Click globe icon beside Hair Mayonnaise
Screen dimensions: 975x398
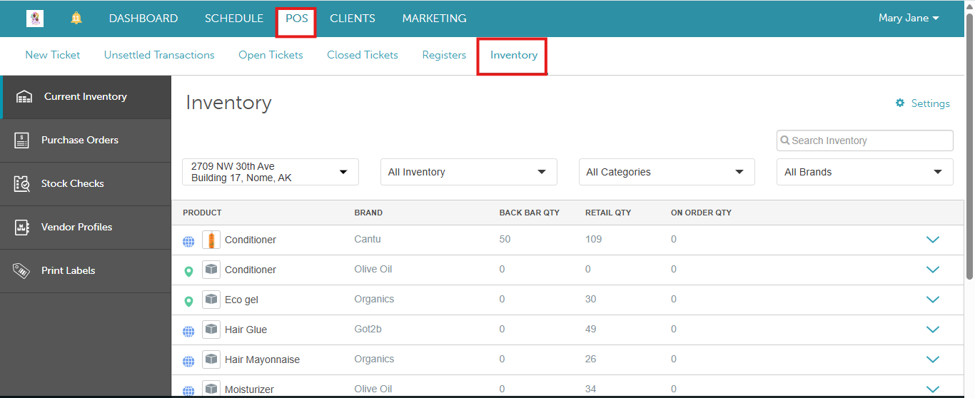188,362
